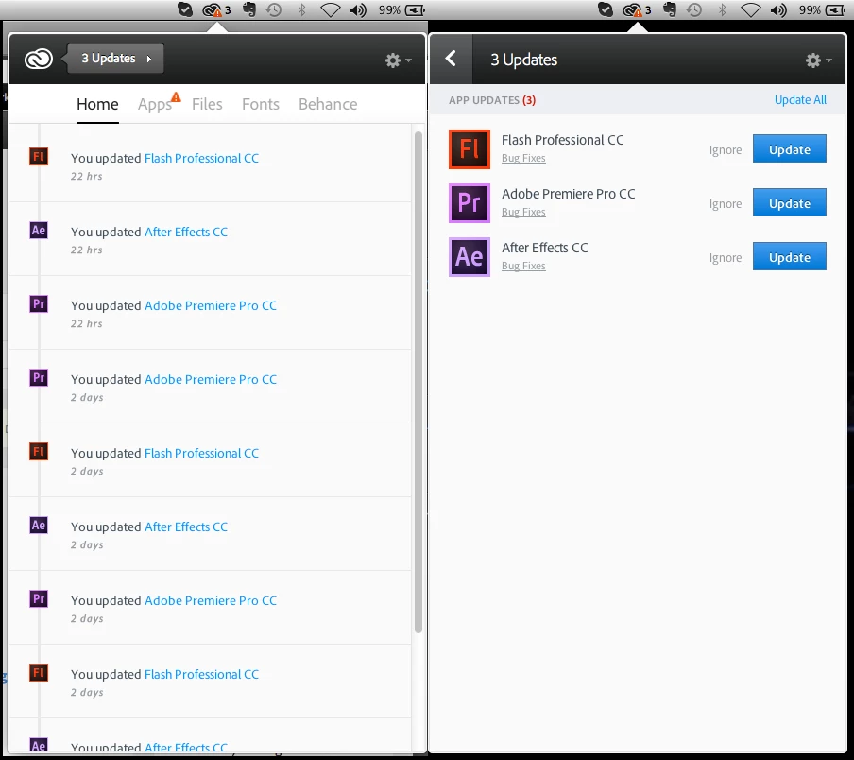Open Bug Fixes link under Flash Professional CC
The image size is (854, 760).
point(523,158)
